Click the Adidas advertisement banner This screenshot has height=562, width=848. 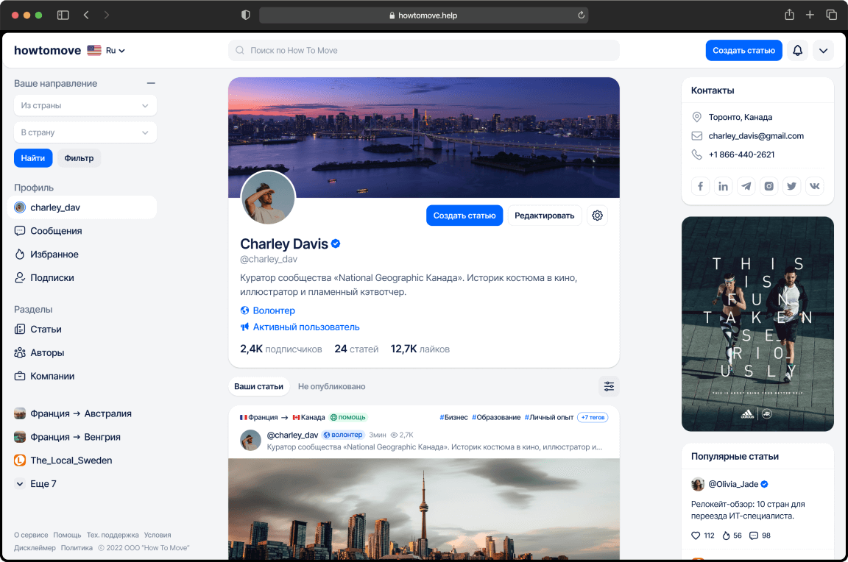(757, 324)
